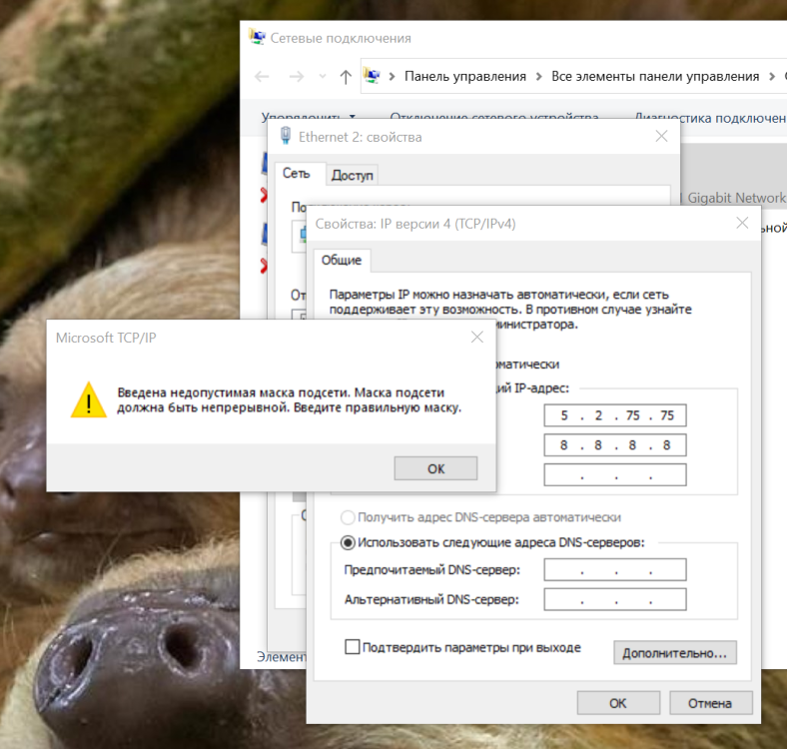The image size is (787, 749).
Task: Open recent locations dropdown arrow
Action: pyautogui.click(x=323, y=76)
